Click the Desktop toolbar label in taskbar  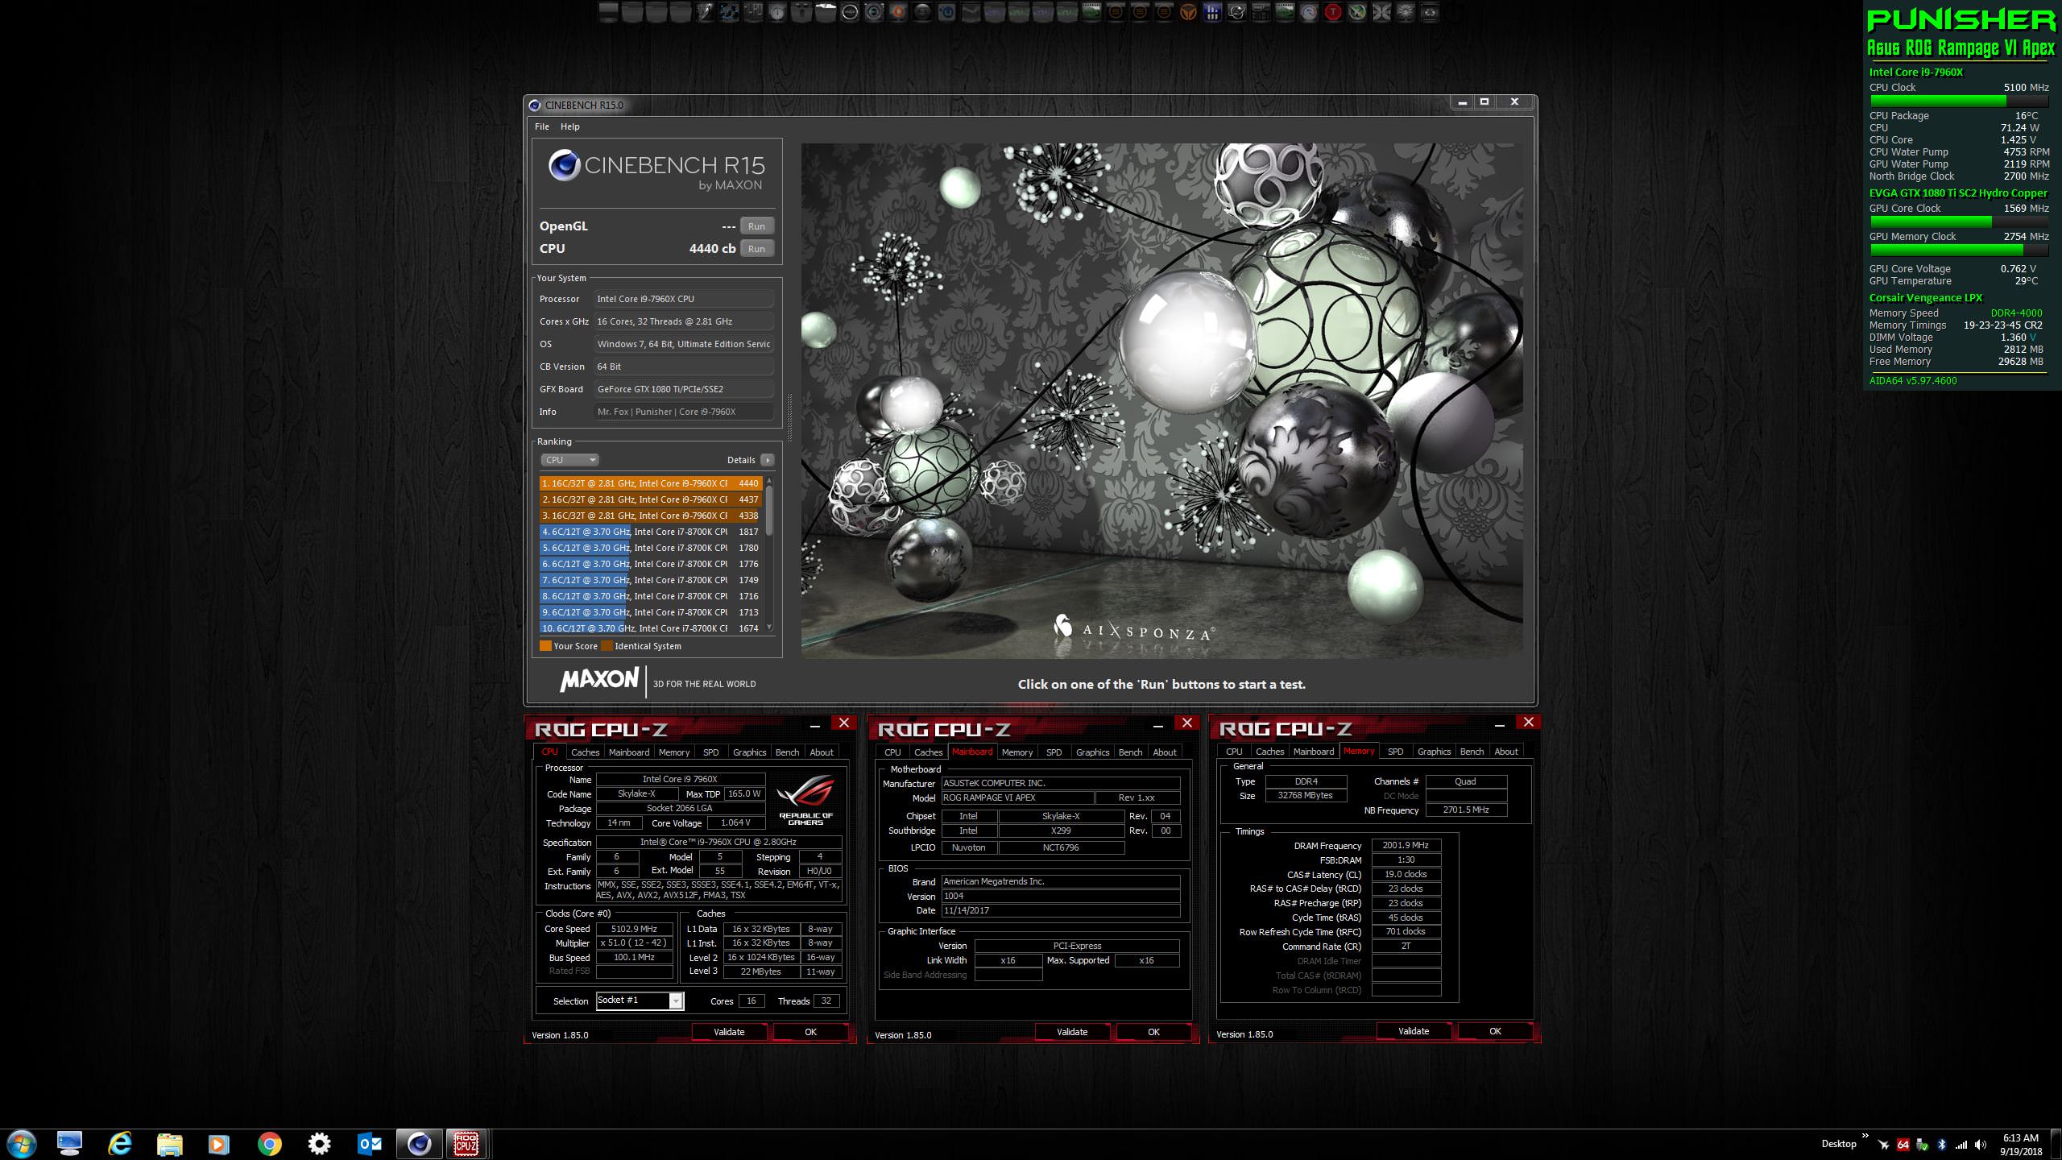pyautogui.click(x=1839, y=1144)
